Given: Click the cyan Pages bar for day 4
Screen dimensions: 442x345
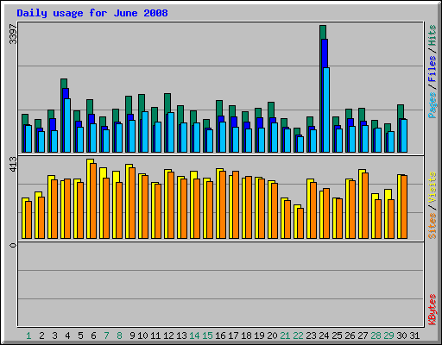Looking at the screenshot, I should click(67, 125).
